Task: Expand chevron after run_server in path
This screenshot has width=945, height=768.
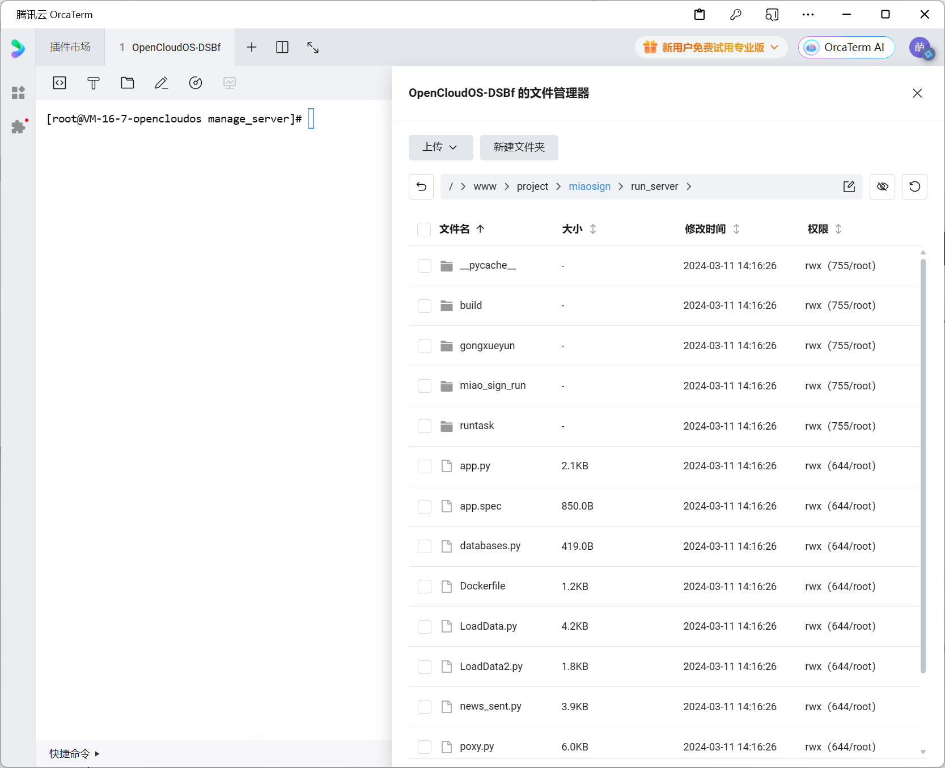Action: coord(689,186)
